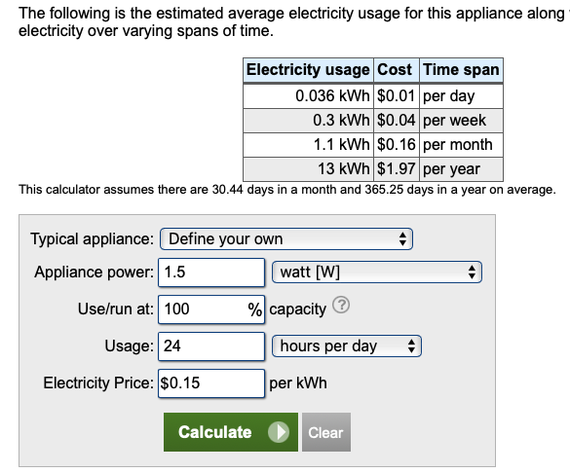Click the gray Clear button
Image resolution: width=570 pixels, height=473 pixels.
click(326, 432)
